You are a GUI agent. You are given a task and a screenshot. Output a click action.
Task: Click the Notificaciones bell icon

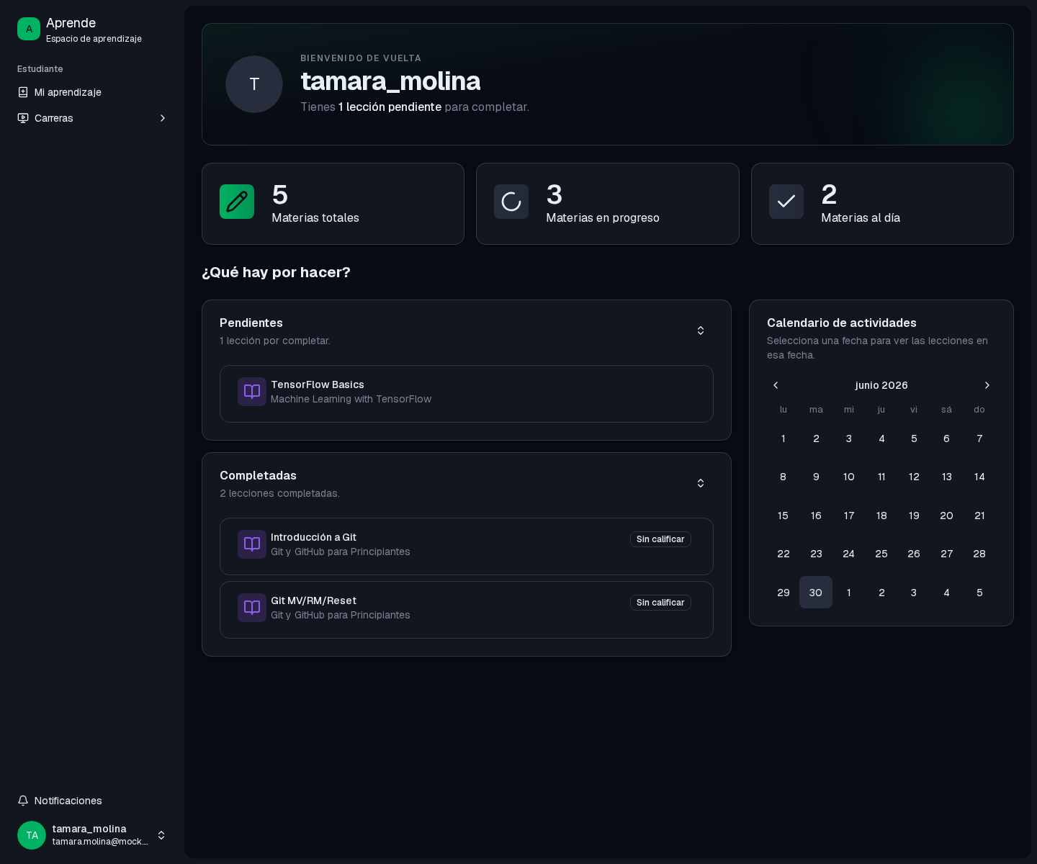point(23,801)
